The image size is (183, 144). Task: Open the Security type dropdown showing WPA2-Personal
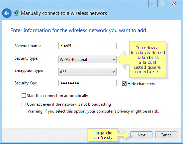(87, 60)
